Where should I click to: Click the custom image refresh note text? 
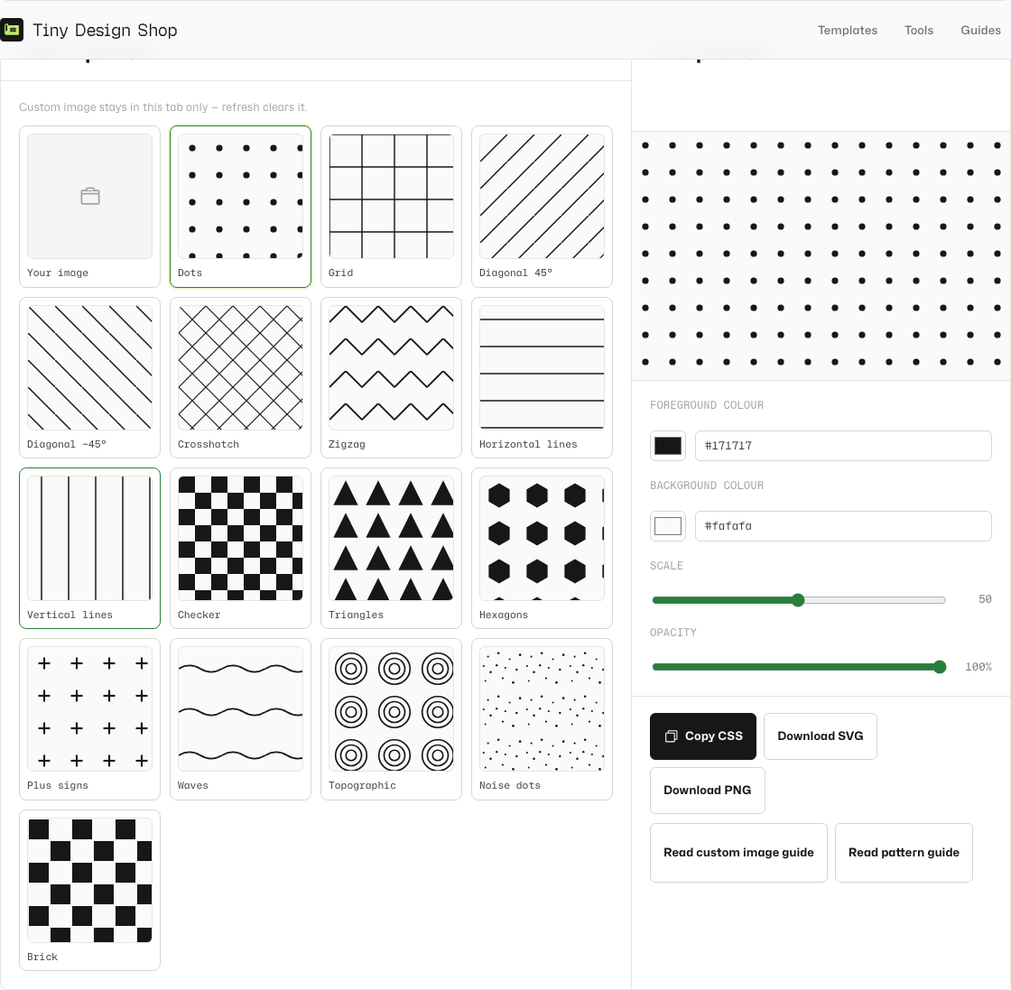(163, 107)
